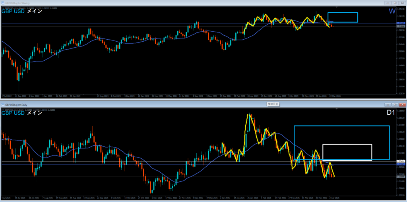Click the 1.20980 price on Weekly axis
This screenshot has height=202, width=407.
click(x=401, y=51)
